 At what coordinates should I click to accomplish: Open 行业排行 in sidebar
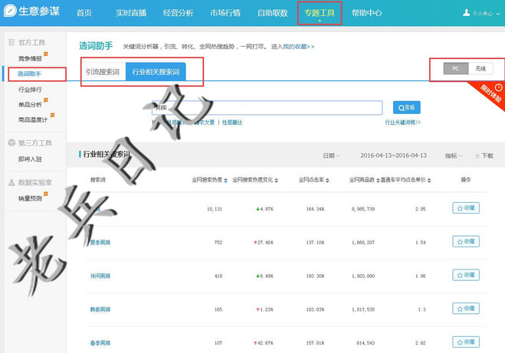[30, 90]
